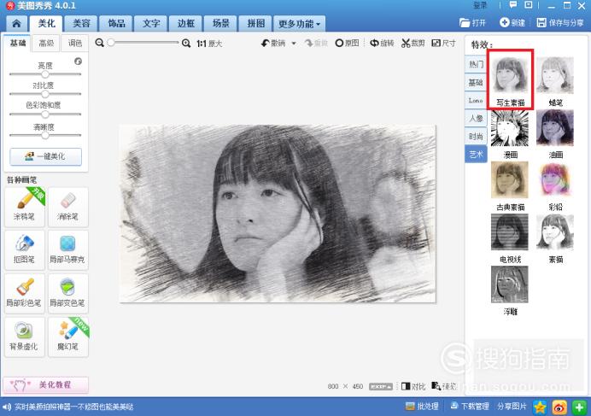Click the 色彩饱和度 saturation slider handle
591x416 pixels.
point(45,114)
